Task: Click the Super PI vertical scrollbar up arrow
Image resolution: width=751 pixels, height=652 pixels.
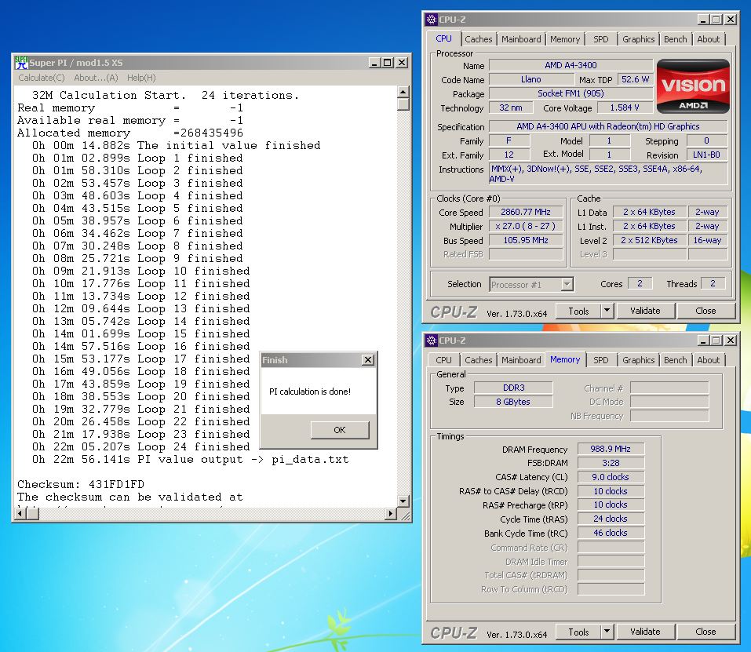Action: (x=403, y=92)
